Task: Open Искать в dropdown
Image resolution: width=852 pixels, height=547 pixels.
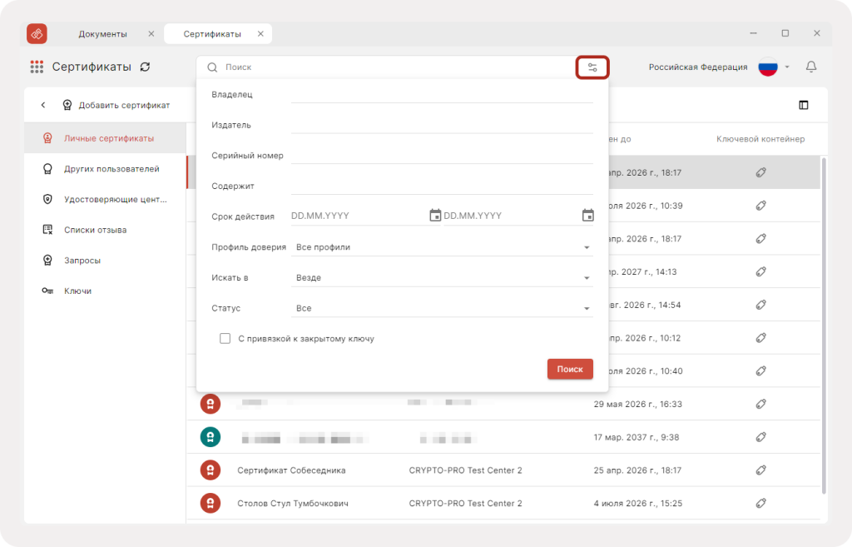Action: 442,278
